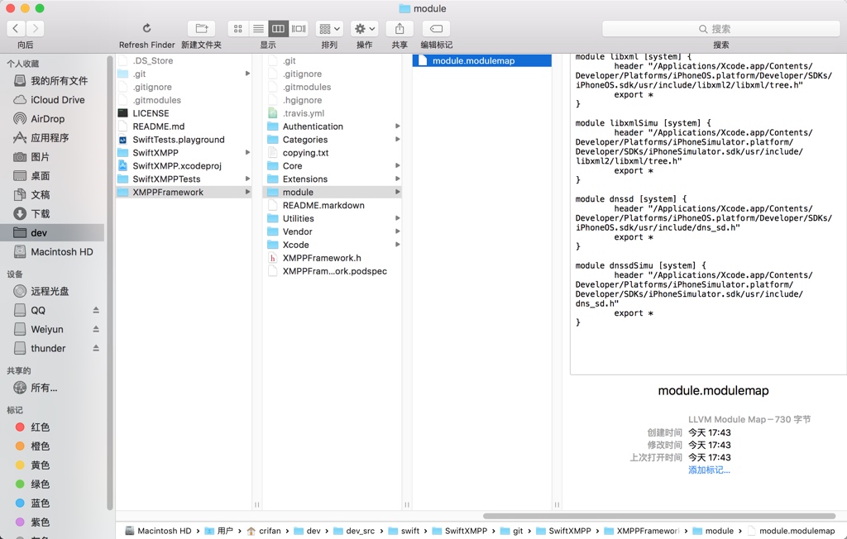Select the LICENSE file
This screenshot has width=847, height=539.
pos(184,113)
